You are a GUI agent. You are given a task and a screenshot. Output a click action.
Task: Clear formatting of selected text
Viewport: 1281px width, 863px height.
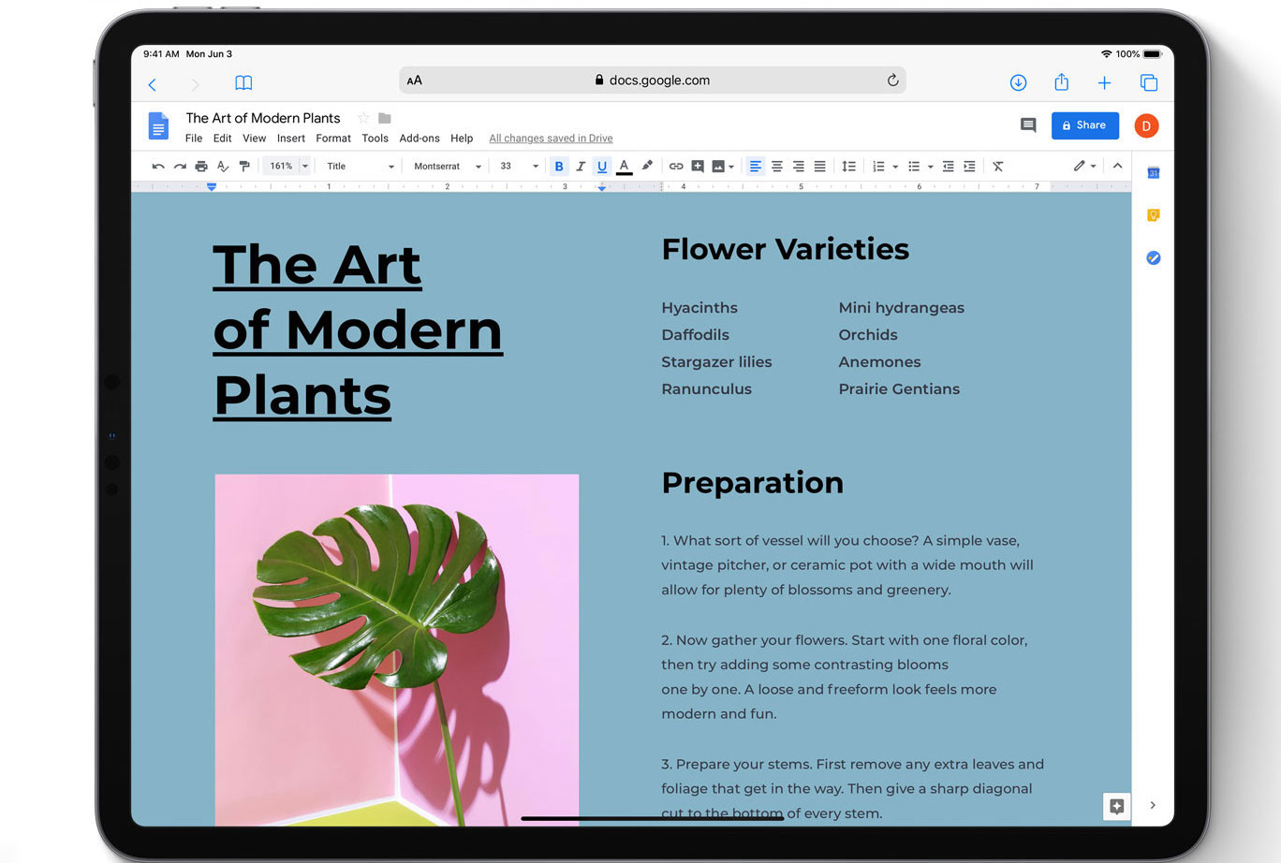997,166
